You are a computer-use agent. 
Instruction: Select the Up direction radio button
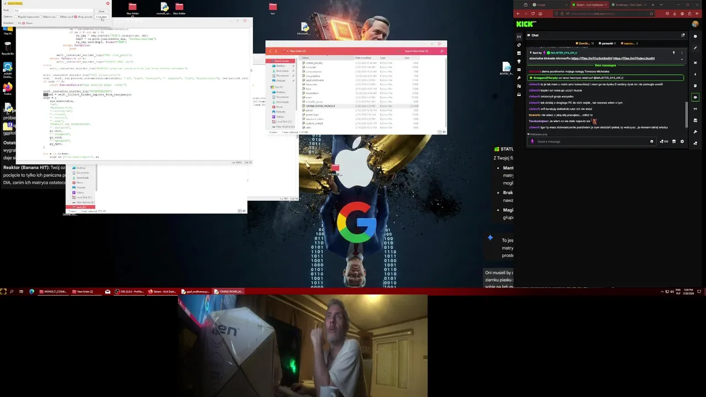tap(16, 23)
